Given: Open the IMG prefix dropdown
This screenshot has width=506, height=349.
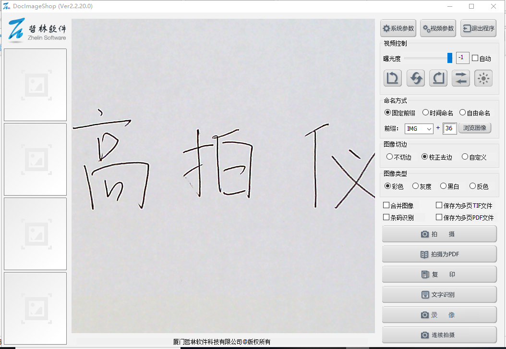Looking at the screenshot, I should point(418,128).
